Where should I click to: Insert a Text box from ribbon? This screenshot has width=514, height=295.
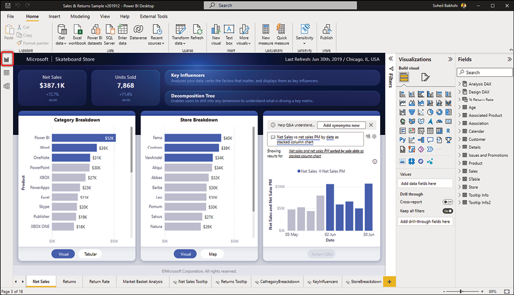(229, 35)
